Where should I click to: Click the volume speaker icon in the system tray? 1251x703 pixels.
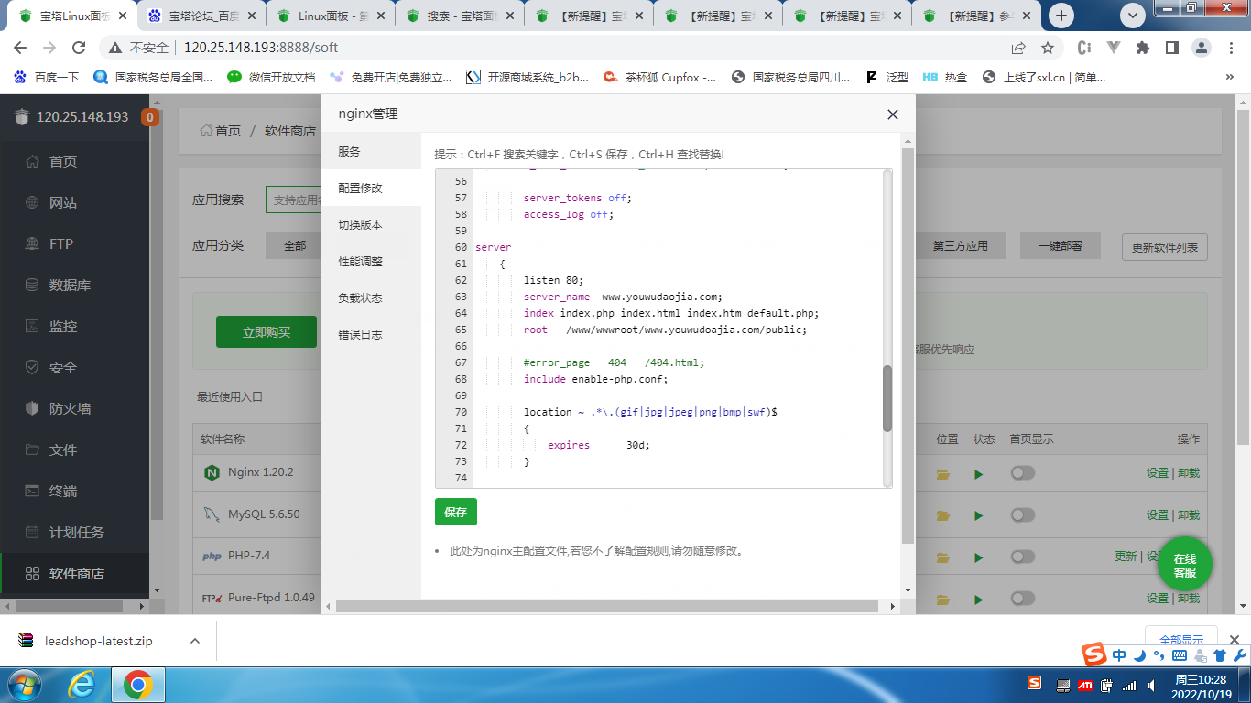(x=1150, y=686)
